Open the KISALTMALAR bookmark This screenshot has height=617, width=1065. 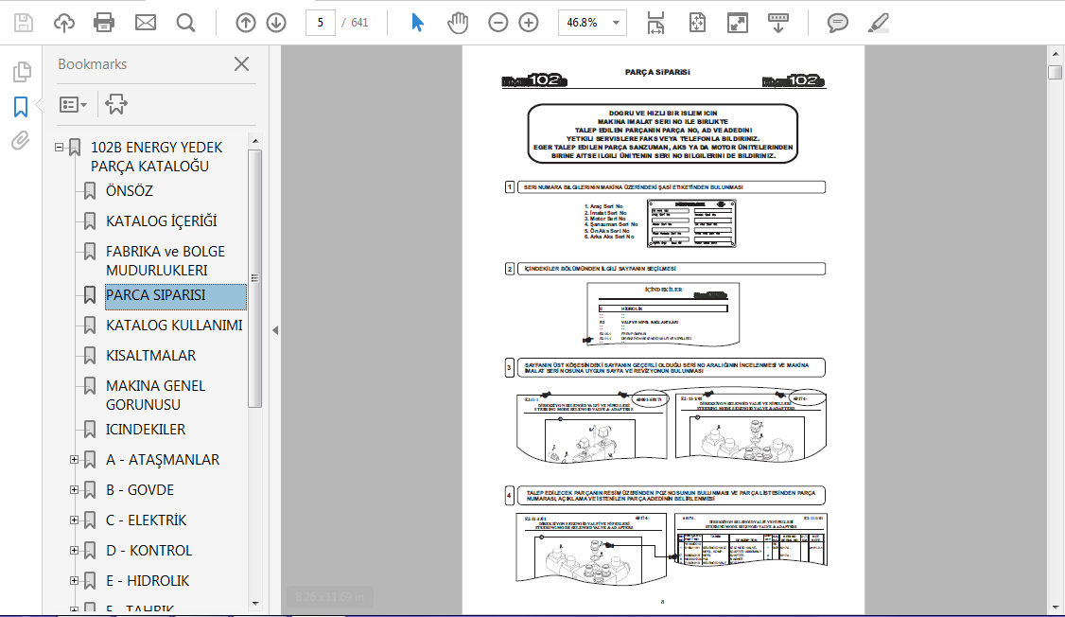point(150,356)
